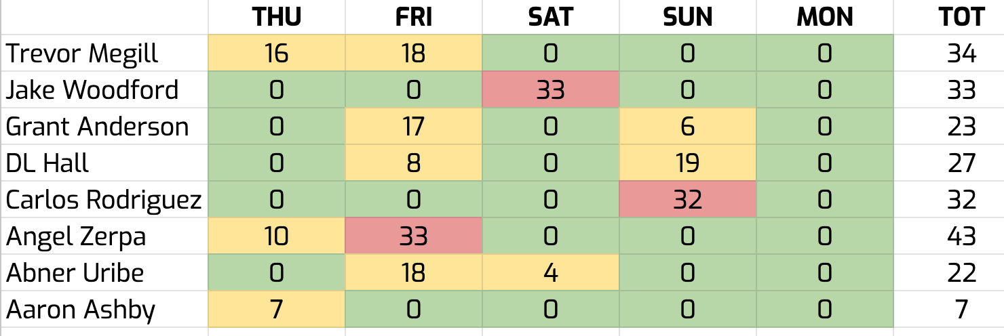Select the DL Hall name cell

point(47,163)
